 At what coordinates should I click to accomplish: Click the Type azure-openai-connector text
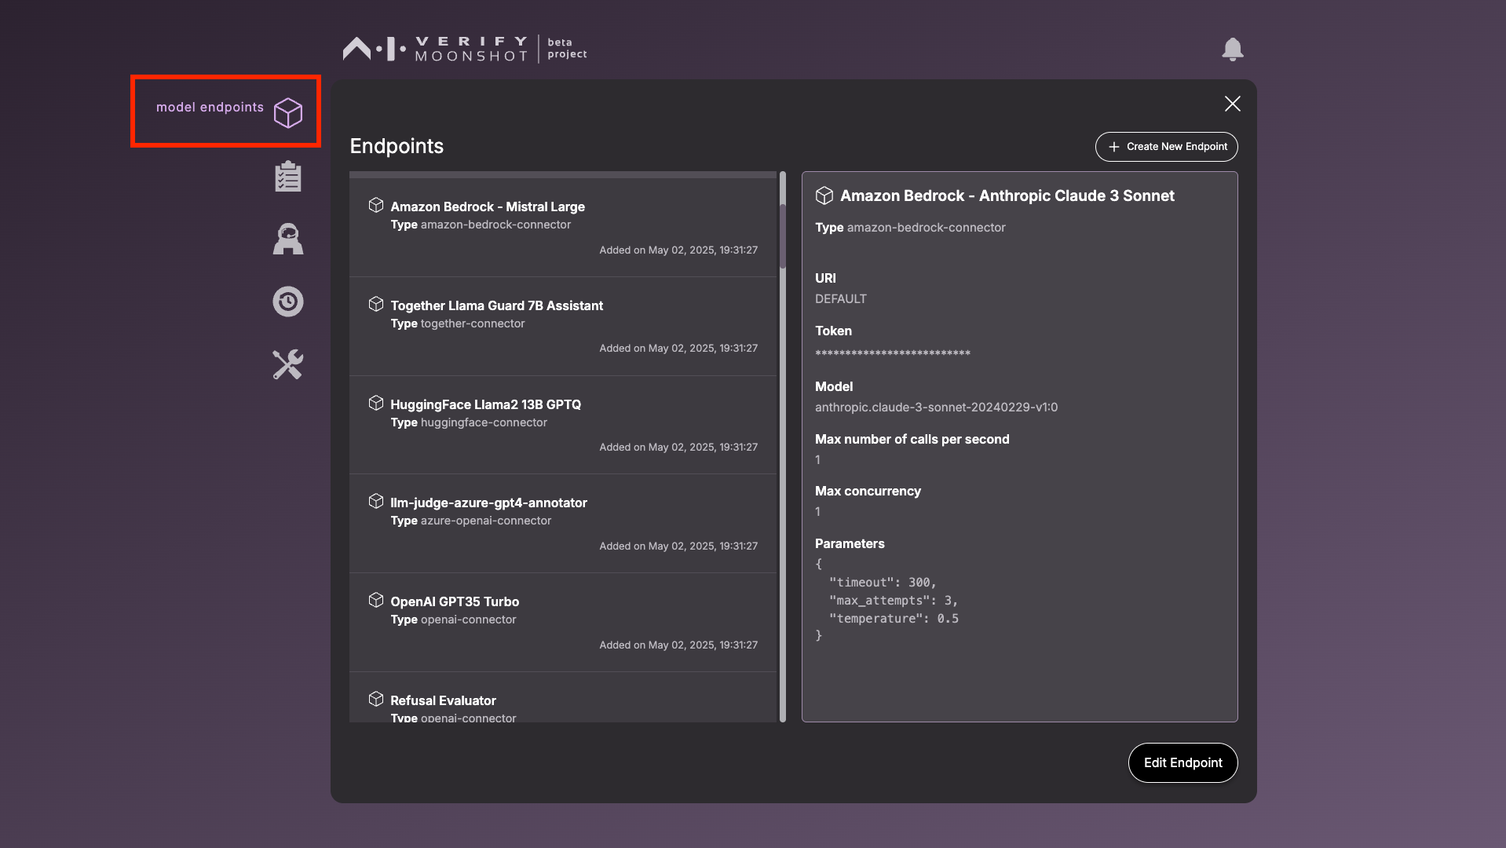click(x=471, y=521)
